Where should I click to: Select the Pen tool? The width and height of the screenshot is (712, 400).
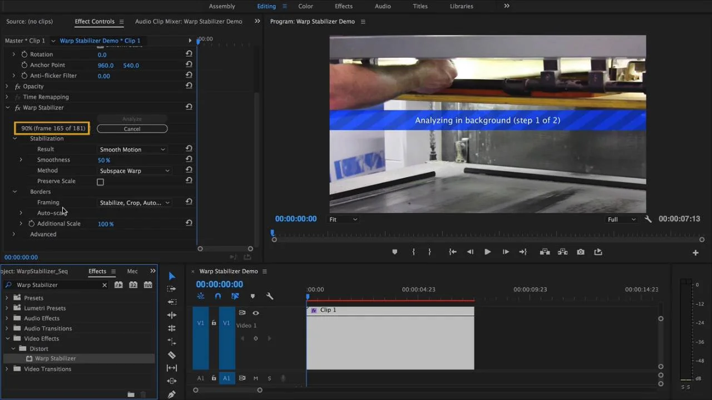coord(171,394)
